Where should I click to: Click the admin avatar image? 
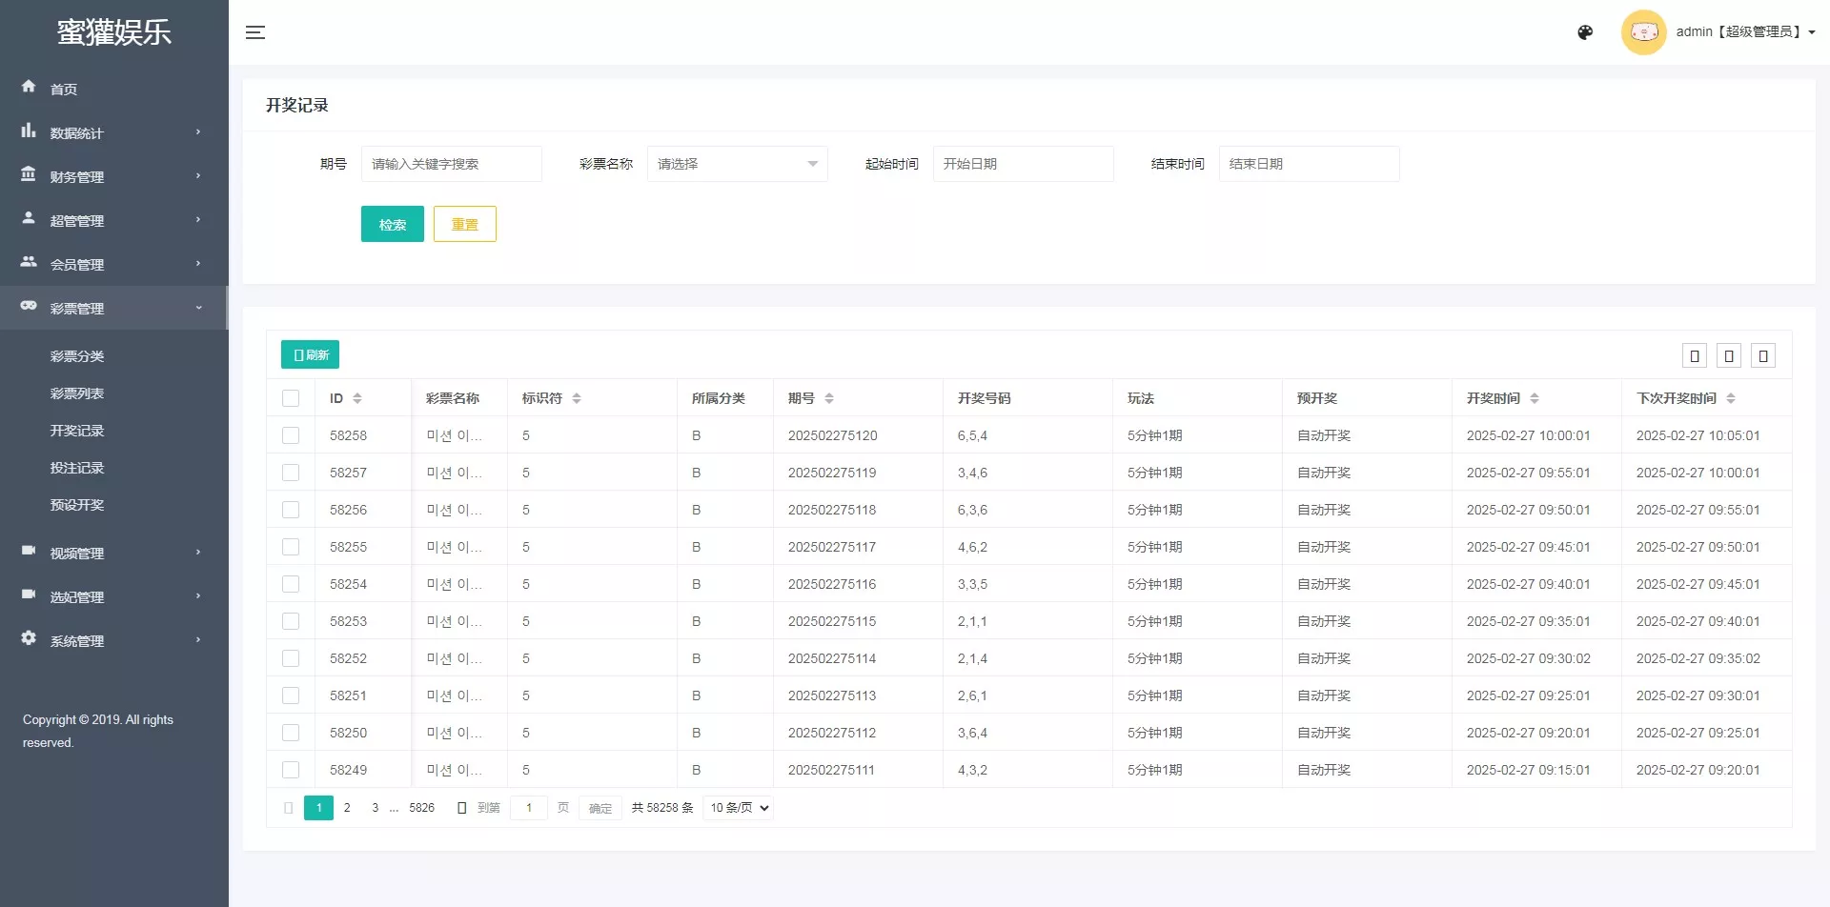[1643, 32]
